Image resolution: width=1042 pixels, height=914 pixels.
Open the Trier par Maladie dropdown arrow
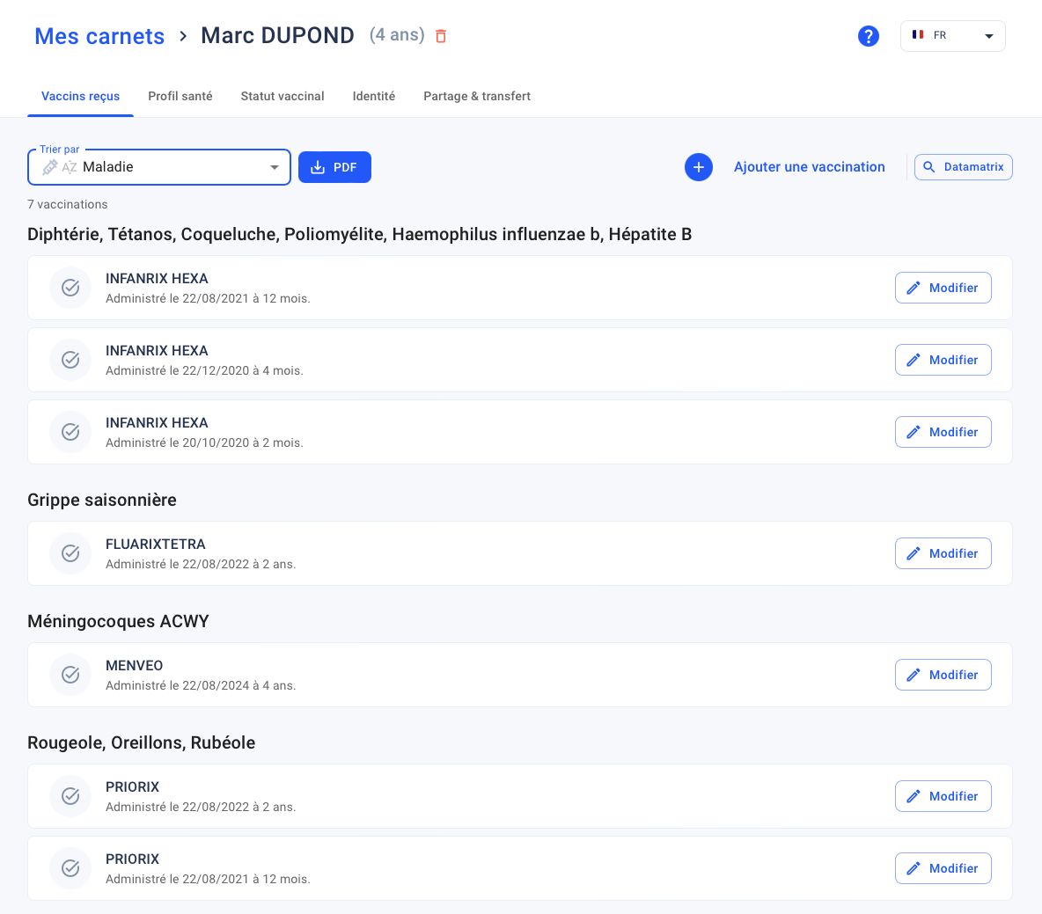coord(275,167)
